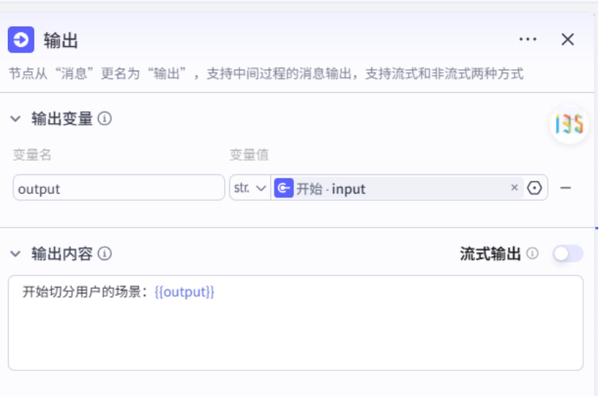Remove the output variable row

pyautogui.click(x=565, y=188)
